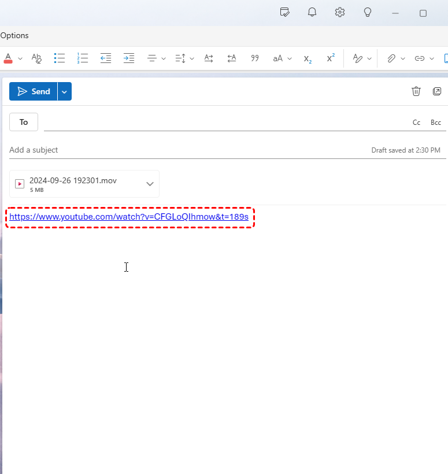Set right-to-left text direction
The width and height of the screenshot is (448, 474).
232,58
